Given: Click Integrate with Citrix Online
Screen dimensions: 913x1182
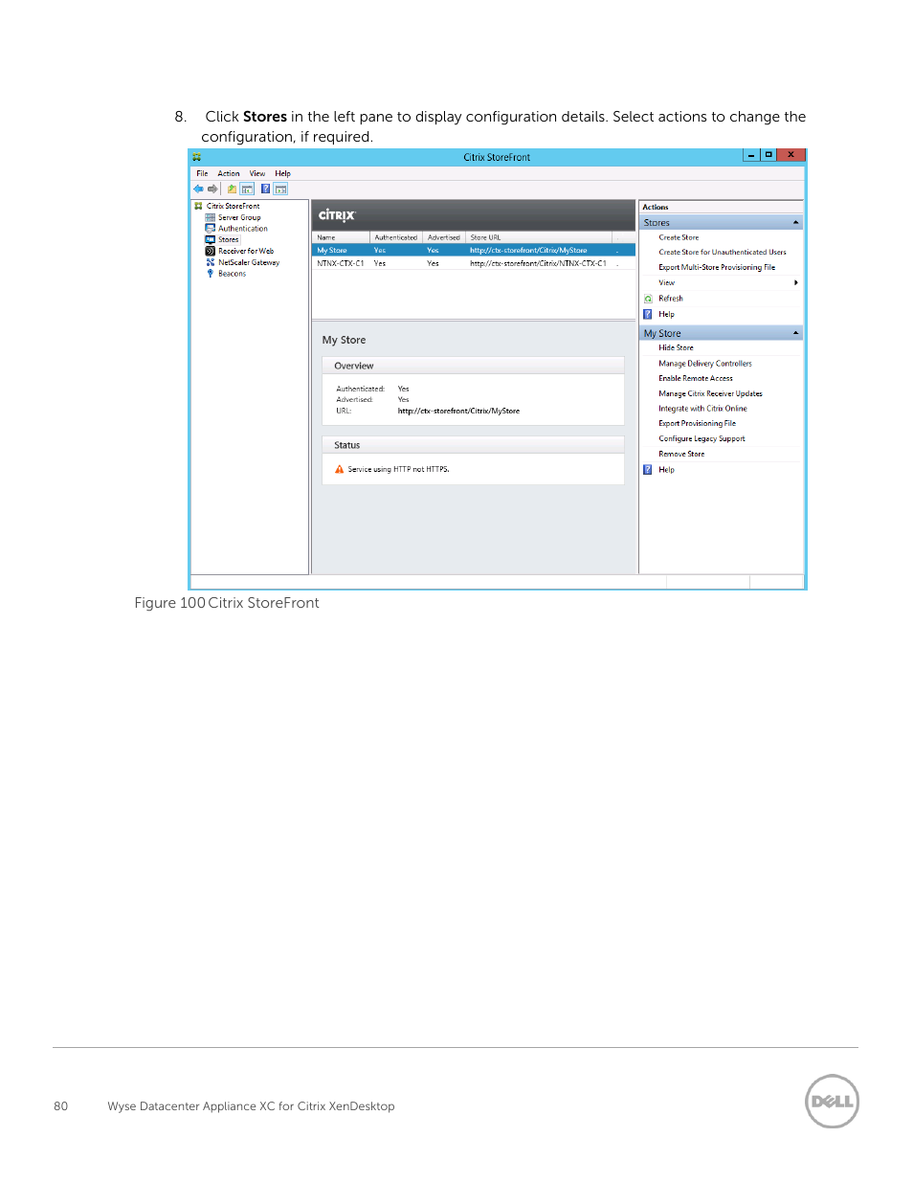Looking at the screenshot, I should coord(702,409).
